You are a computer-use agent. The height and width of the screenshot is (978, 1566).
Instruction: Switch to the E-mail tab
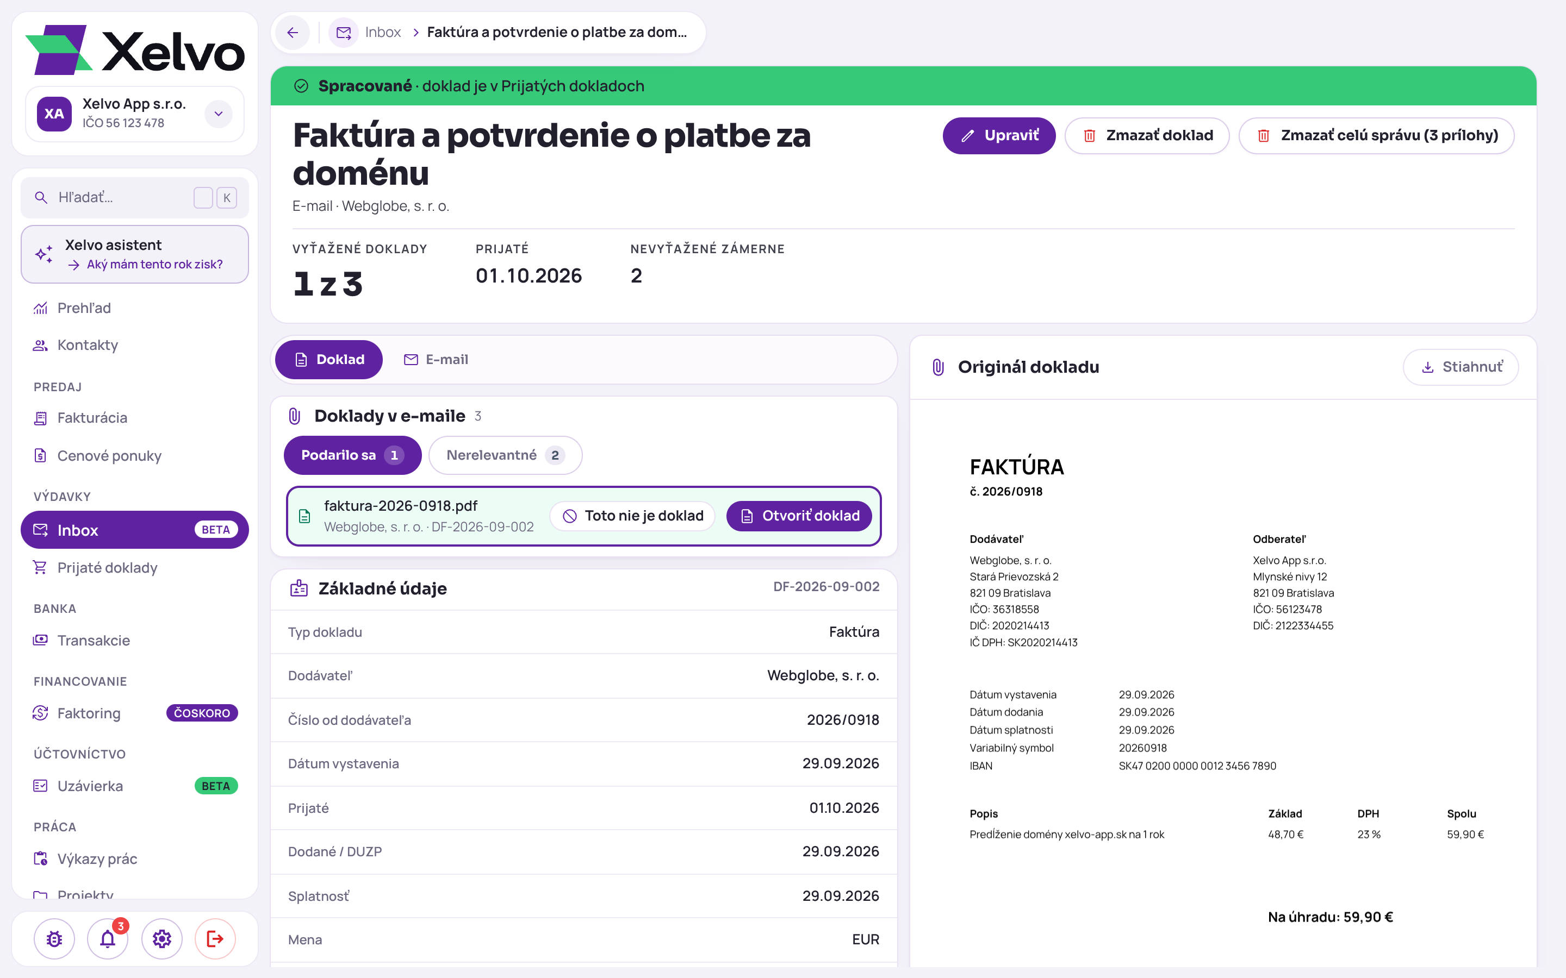pyautogui.click(x=436, y=360)
